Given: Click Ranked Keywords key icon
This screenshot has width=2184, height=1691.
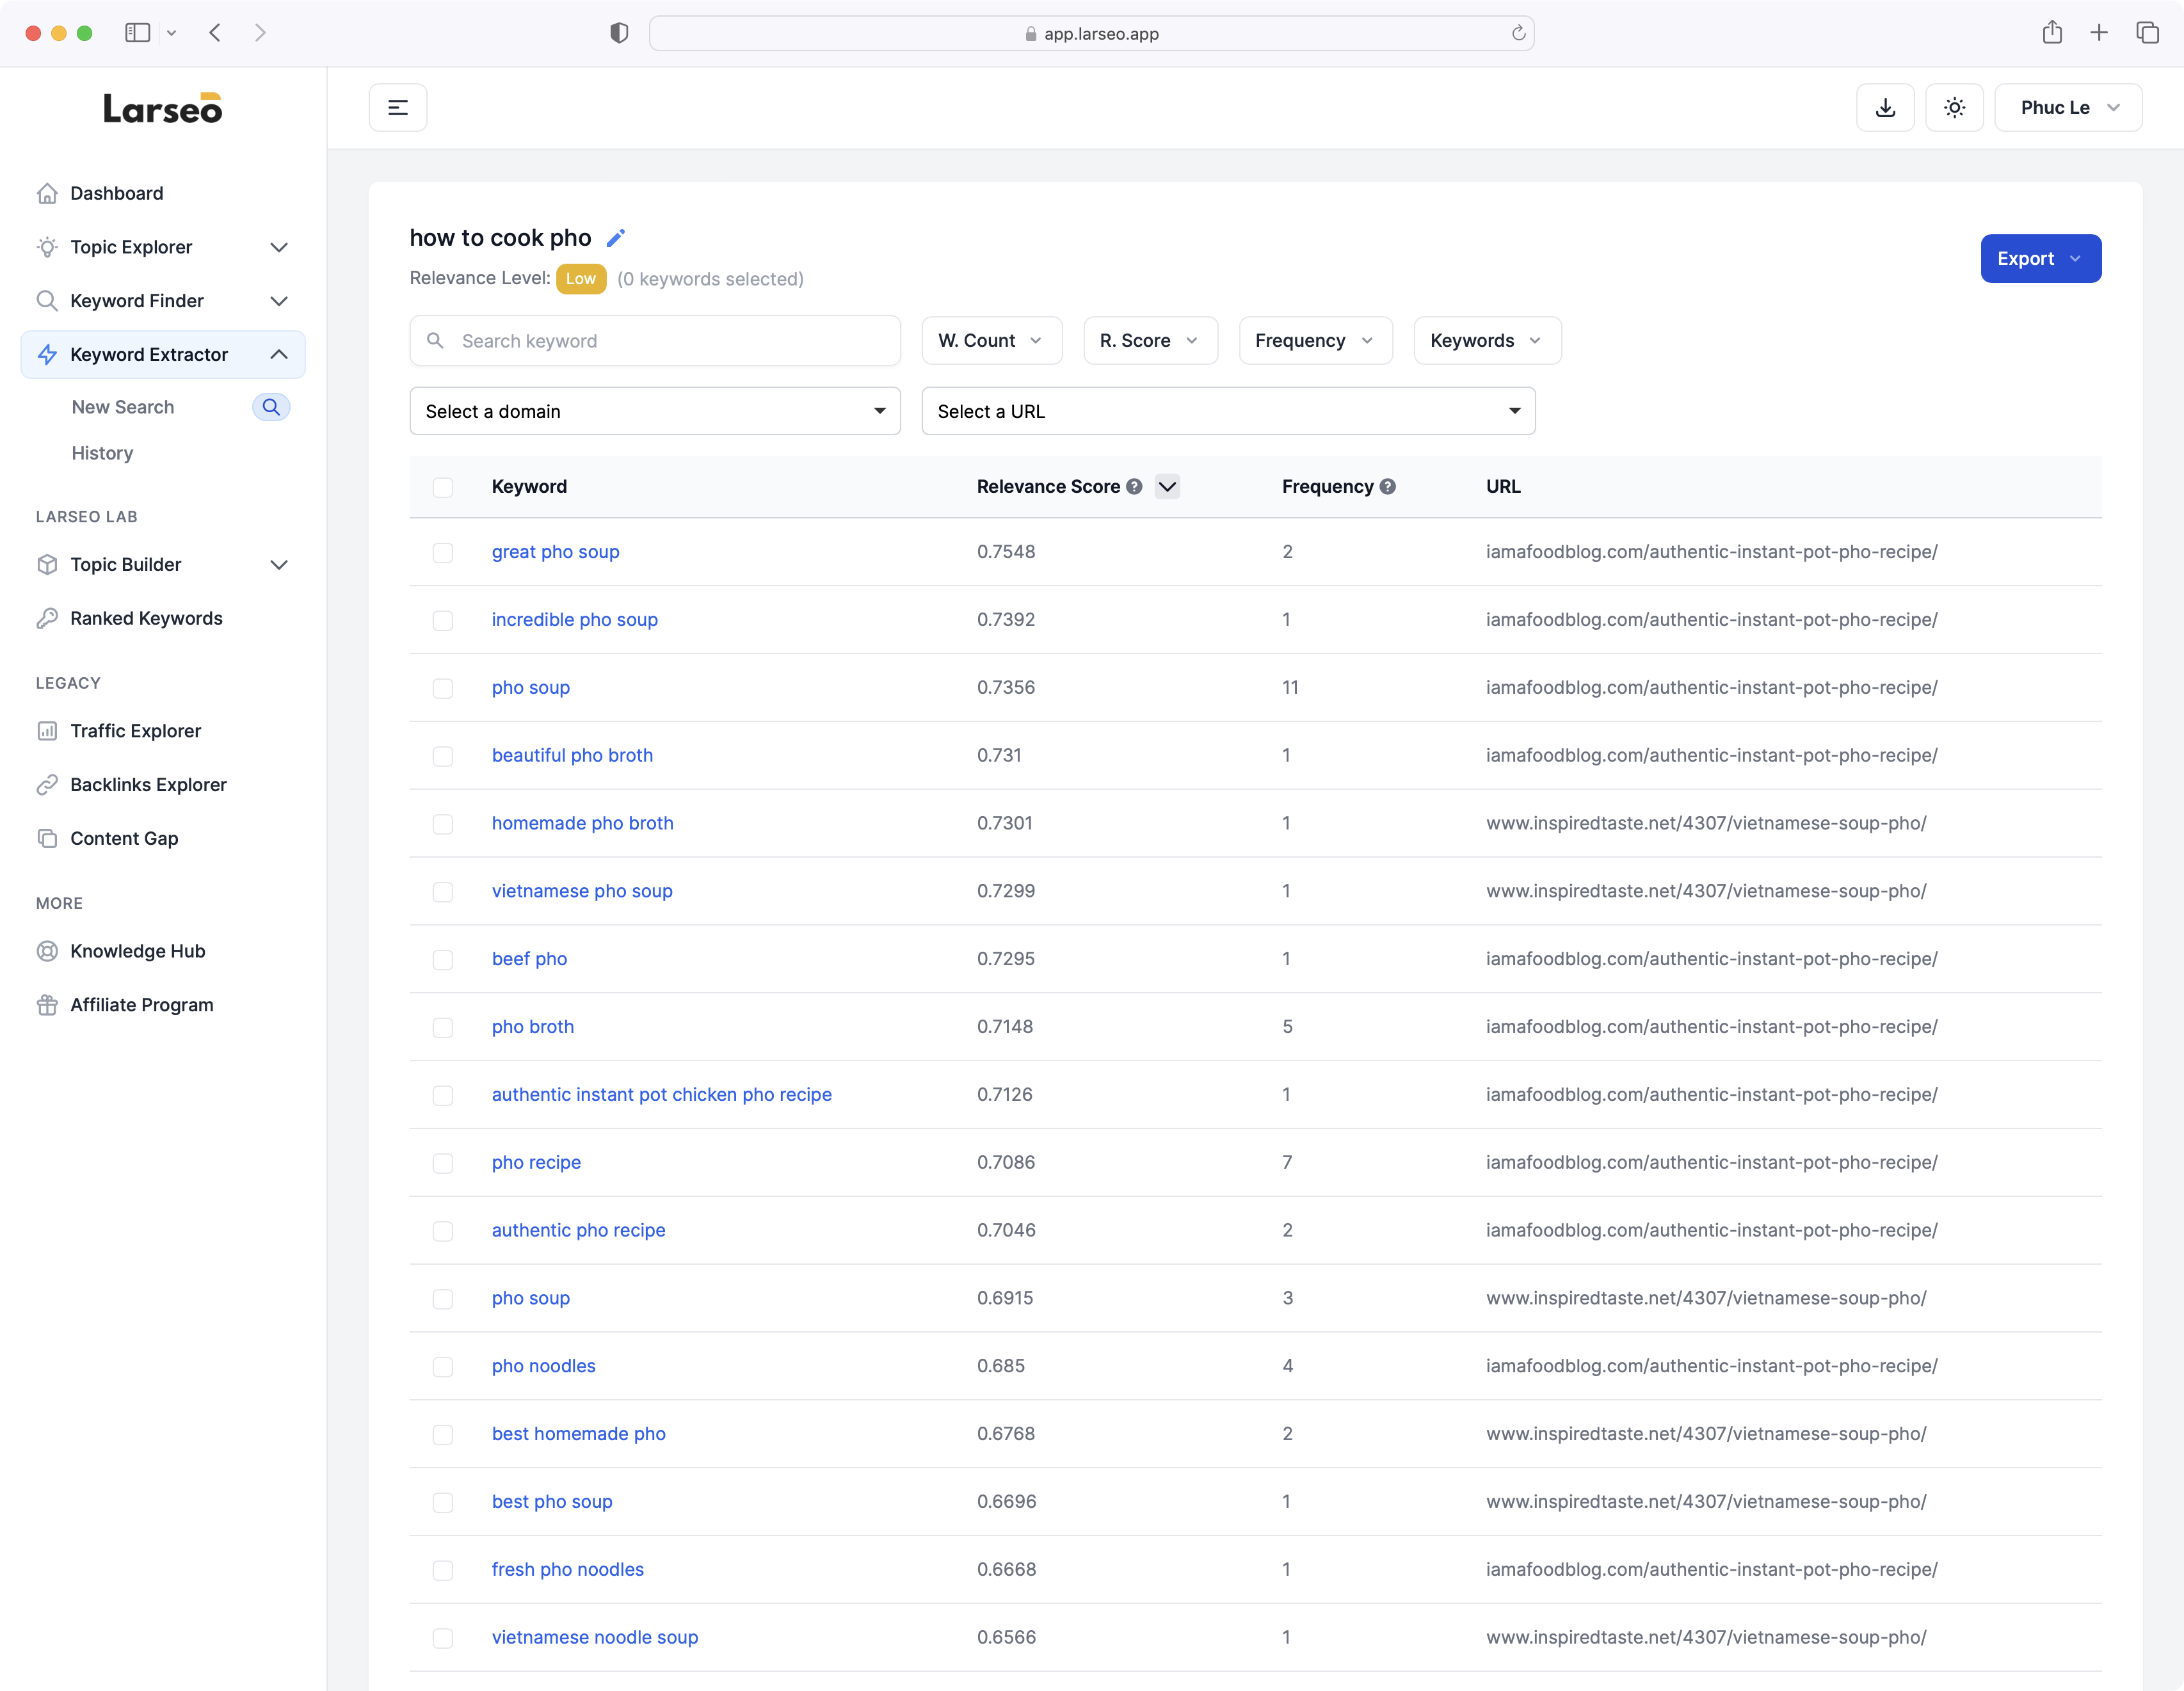Looking at the screenshot, I should (47, 619).
